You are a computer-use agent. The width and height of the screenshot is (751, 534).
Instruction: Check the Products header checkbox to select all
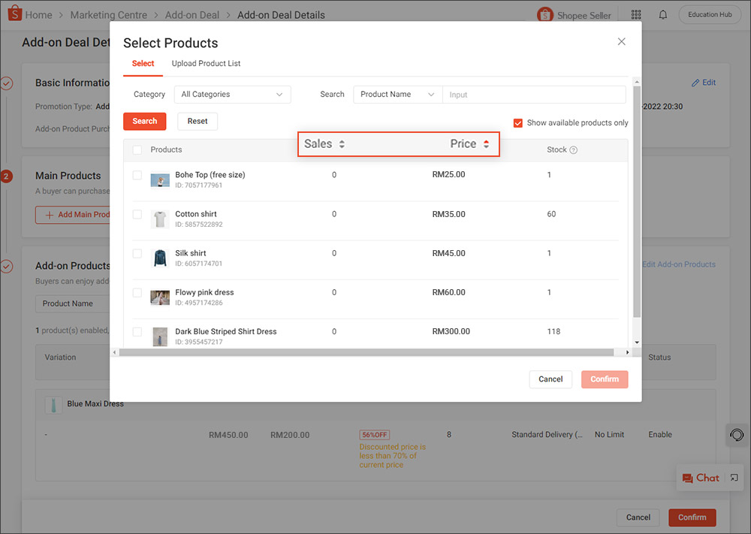click(137, 149)
